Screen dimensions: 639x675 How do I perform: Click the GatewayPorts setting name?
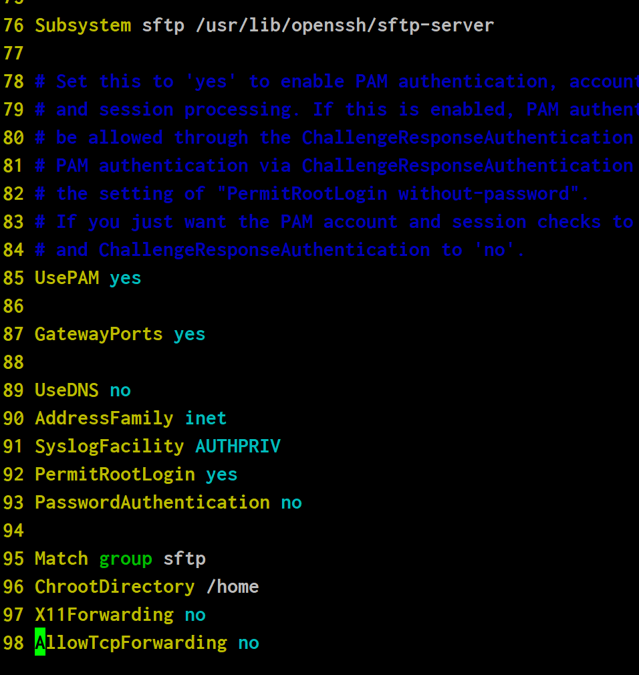point(99,334)
